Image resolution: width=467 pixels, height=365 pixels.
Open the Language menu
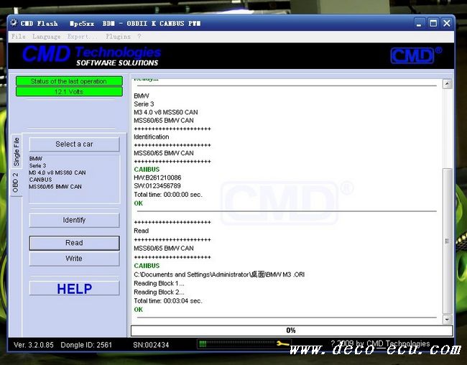(x=47, y=37)
